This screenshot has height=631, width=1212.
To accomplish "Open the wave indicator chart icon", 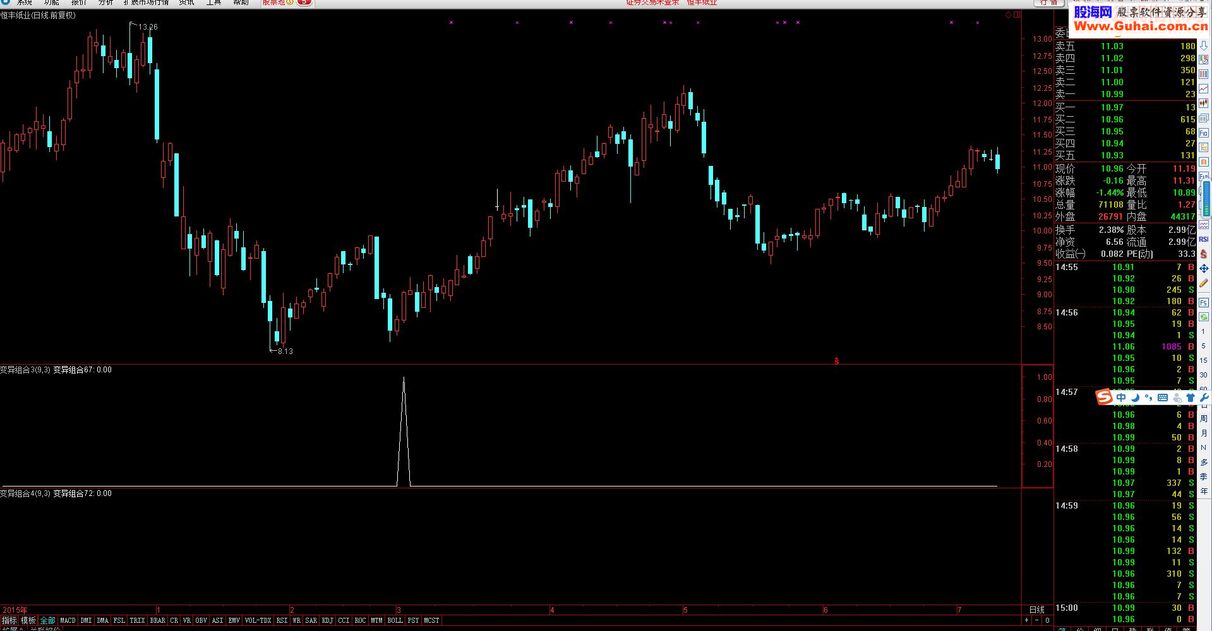I will pyautogui.click(x=1204, y=225).
